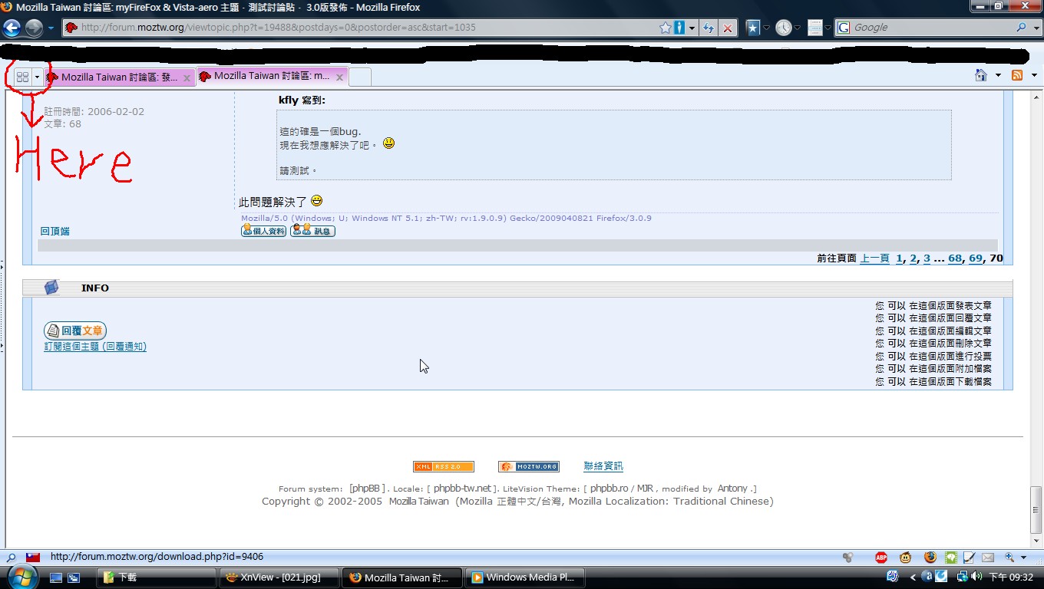Image resolution: width=1044 pixels, height=589 pixels.
Task: Click the 個人資料 profile button
Action: [263, 231]
